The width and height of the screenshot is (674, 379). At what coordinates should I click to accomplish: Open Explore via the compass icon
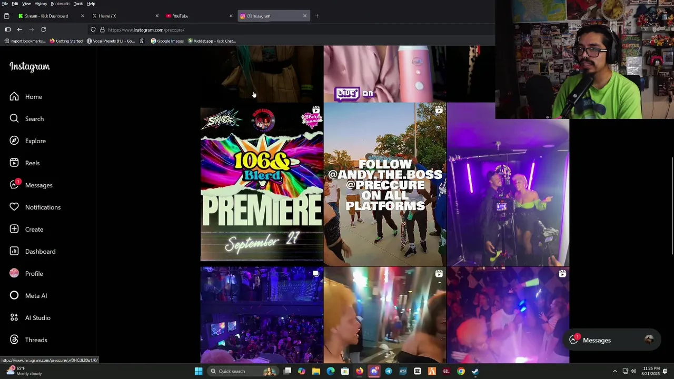pos(14,141)
